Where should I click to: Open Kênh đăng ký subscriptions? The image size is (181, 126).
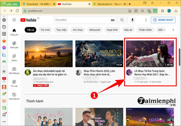coord(14,71)
